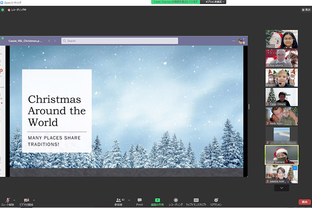
Task: Open the view layout menu at top right
Action: coord(306,10)
